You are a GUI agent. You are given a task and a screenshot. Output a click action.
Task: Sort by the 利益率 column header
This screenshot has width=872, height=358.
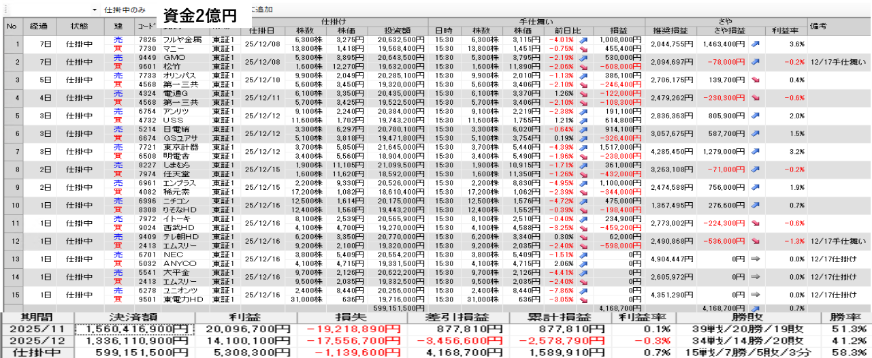coord(784,31)
